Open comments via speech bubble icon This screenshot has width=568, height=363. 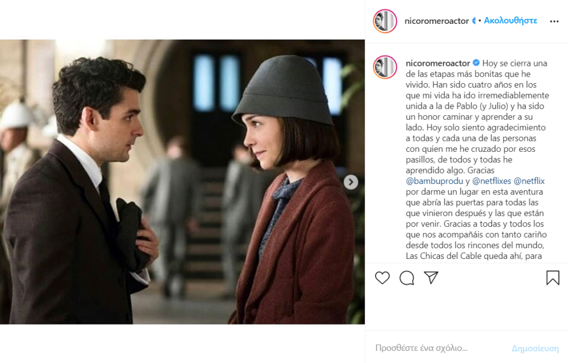[407, 278]
